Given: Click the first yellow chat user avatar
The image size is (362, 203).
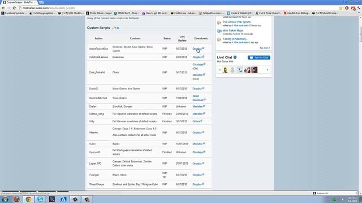Looking at the screenshot, I should click(225, 70).
